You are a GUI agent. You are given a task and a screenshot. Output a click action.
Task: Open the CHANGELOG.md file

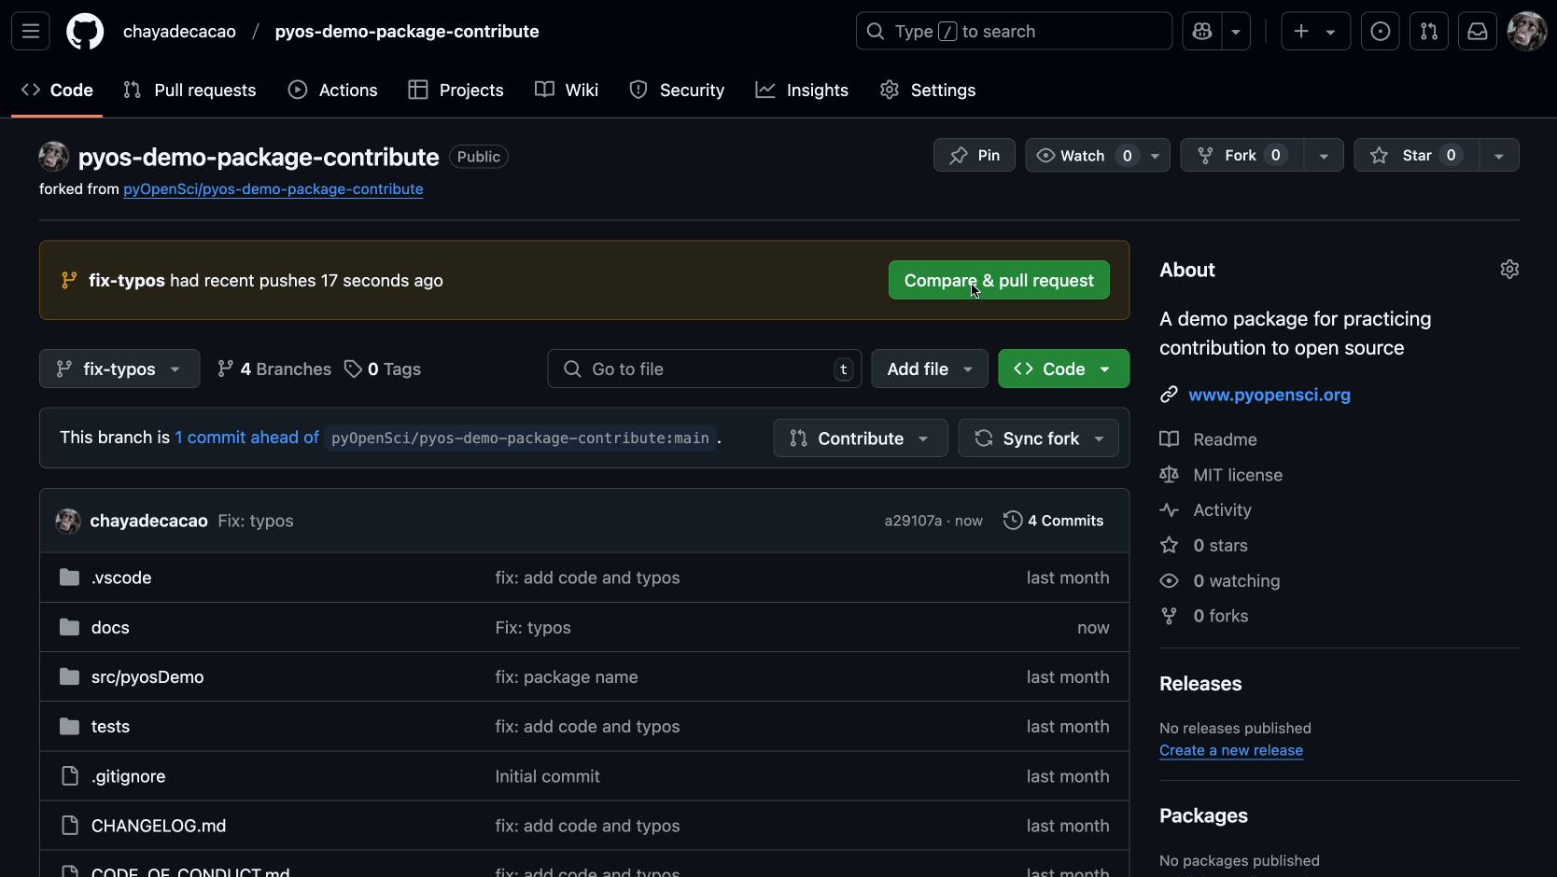tap(159, 827)
